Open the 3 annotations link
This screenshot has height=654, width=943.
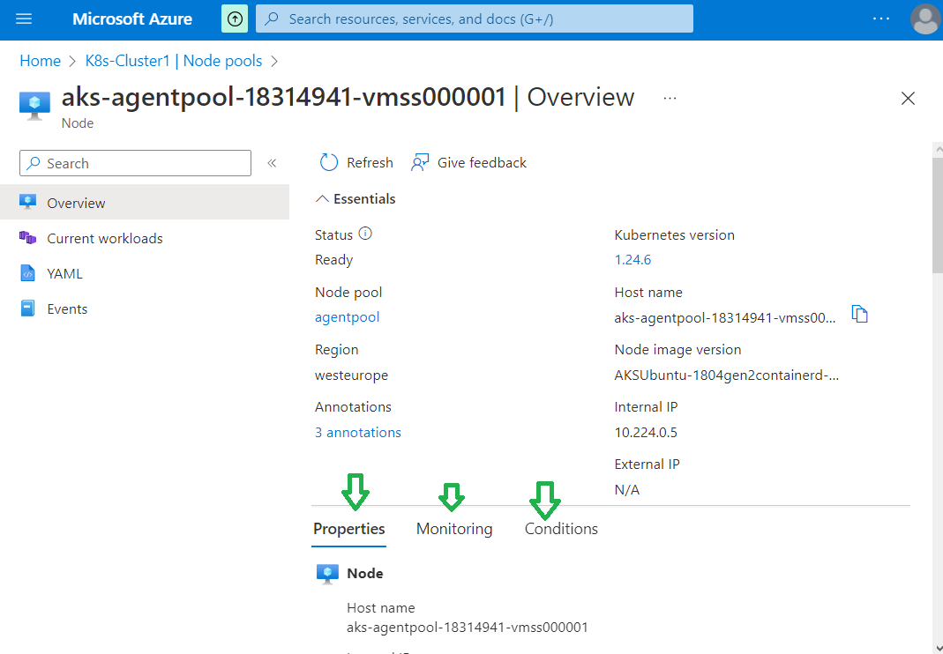pyautogui.click(x=358, y=433)
